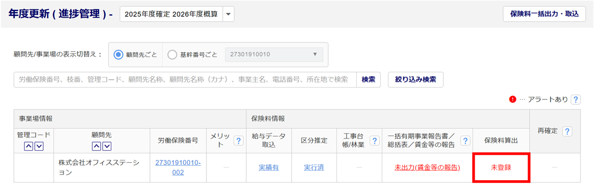
Task: Click the 保険料一括出力・取込 button
Action: tap(544, 14)
